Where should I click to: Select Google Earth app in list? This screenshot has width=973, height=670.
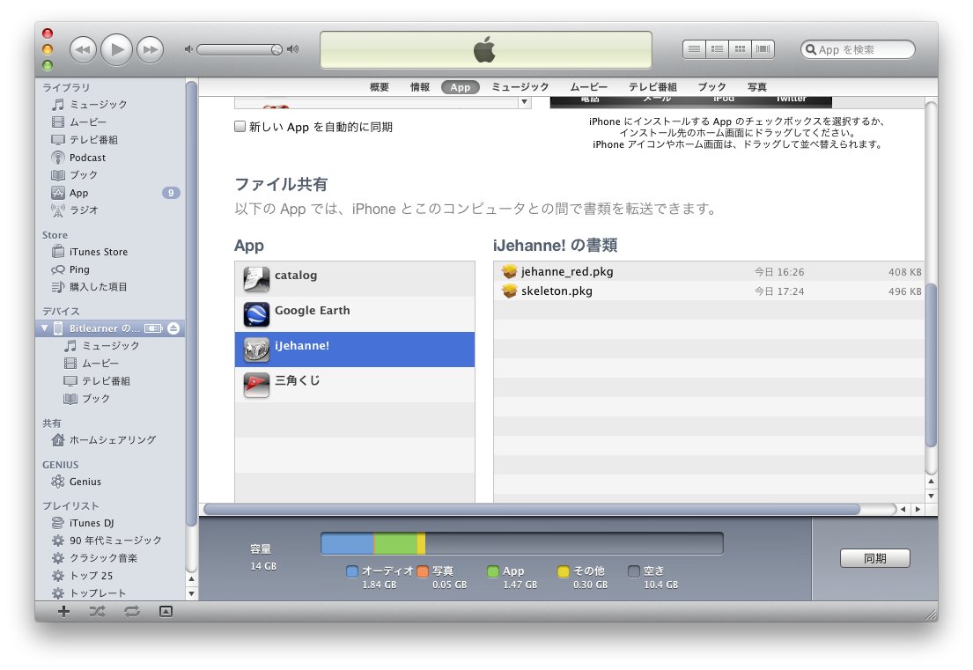(x=354, y=314)
